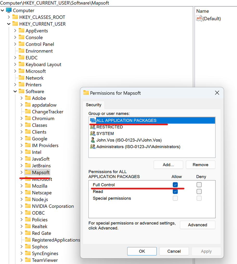
Task: Switch to the Security tab
Action: click(94, 105)
